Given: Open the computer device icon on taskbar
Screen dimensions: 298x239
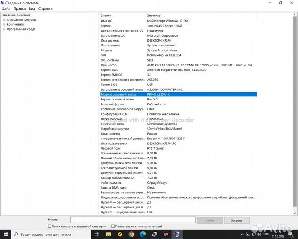Looking at the screenshot, I should coord(154,234).
